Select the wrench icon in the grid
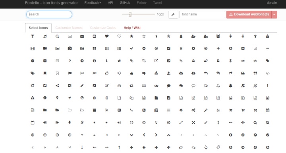This screenshot has height=153, width=286. coord(206,110)
